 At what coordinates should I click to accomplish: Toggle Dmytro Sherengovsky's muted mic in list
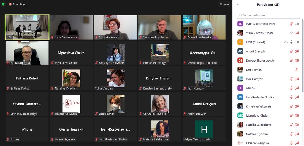(x=291, y=61)
